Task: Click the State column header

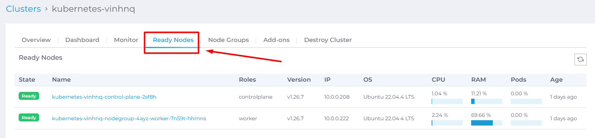Action: (x=27, y=80)
